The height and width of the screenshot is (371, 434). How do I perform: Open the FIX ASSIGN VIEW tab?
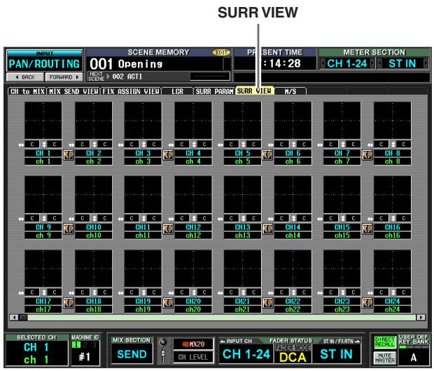(x=131, y=91)
